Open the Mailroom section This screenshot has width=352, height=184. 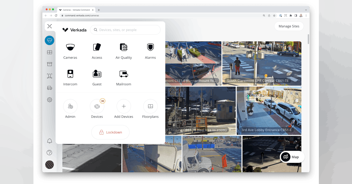123,77
